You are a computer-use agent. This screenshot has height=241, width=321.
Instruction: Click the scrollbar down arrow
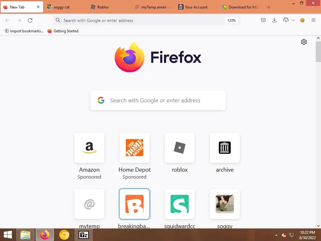tap(318, 226)
